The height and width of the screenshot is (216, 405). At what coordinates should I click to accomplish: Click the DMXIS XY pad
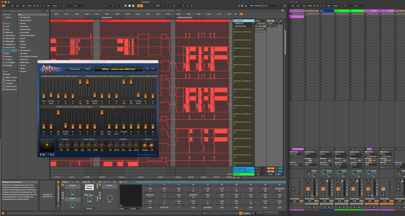(47, 145)
